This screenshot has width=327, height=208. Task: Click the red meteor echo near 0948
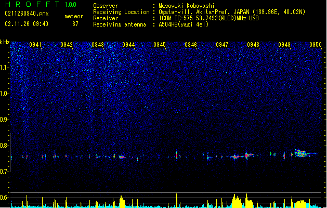tap(247, 155)
